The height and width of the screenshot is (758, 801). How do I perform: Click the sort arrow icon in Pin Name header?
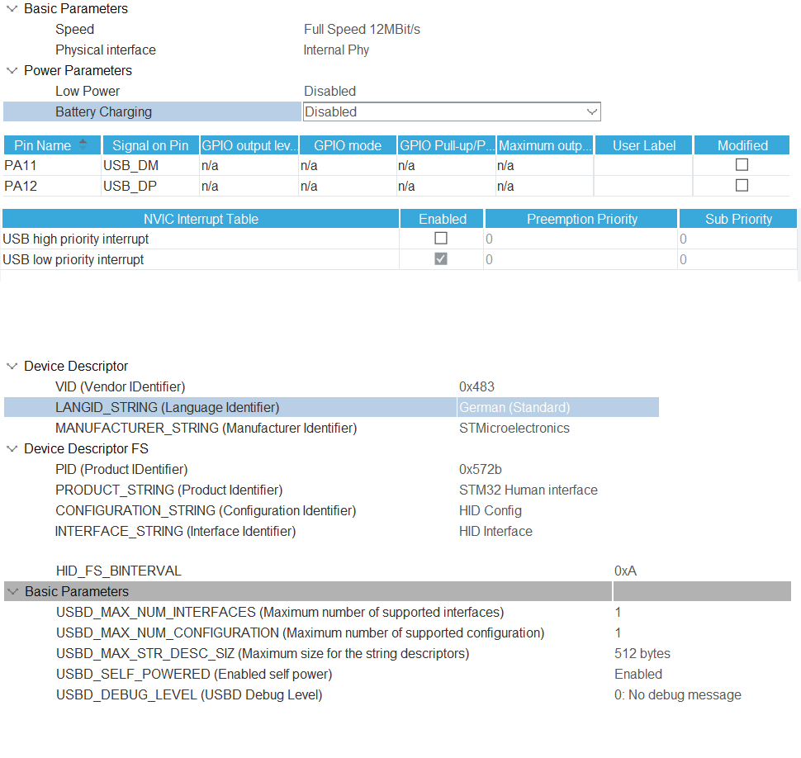pyautogui.click(x=83, y=145)
